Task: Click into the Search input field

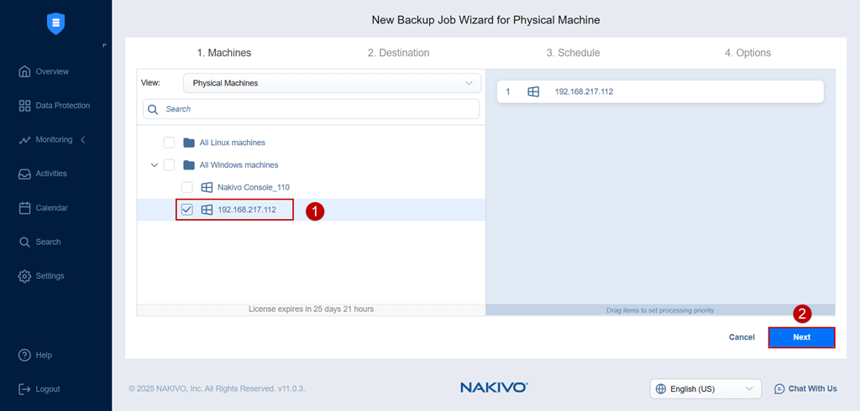Action: [x=311, y=109]
